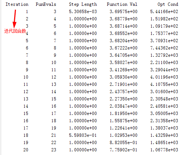Click FunEvals value 21

[54, 135]
